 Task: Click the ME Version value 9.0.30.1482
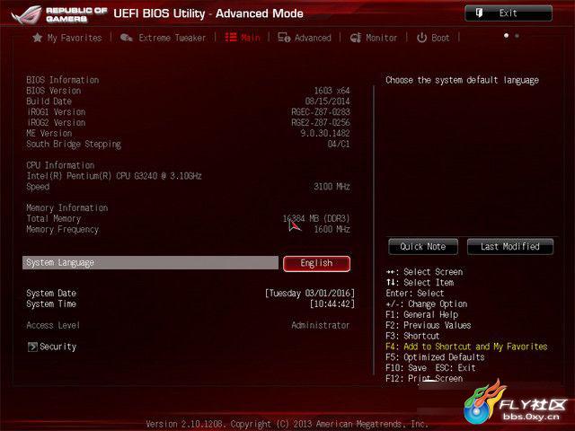tap(325, 133)
